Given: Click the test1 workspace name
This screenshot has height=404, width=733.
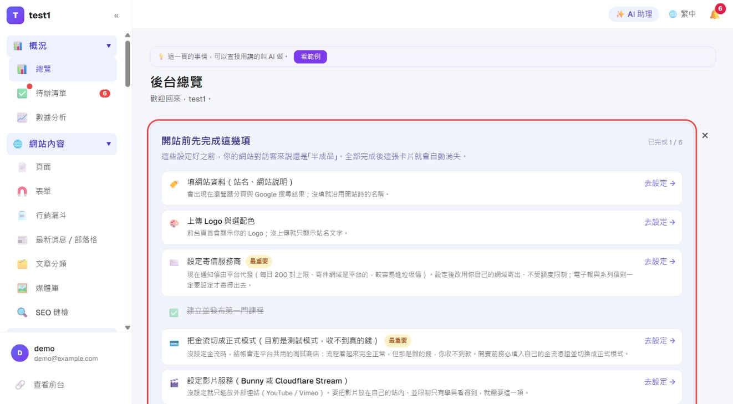Looking at the screenshot, I should (x=40, y=16).
